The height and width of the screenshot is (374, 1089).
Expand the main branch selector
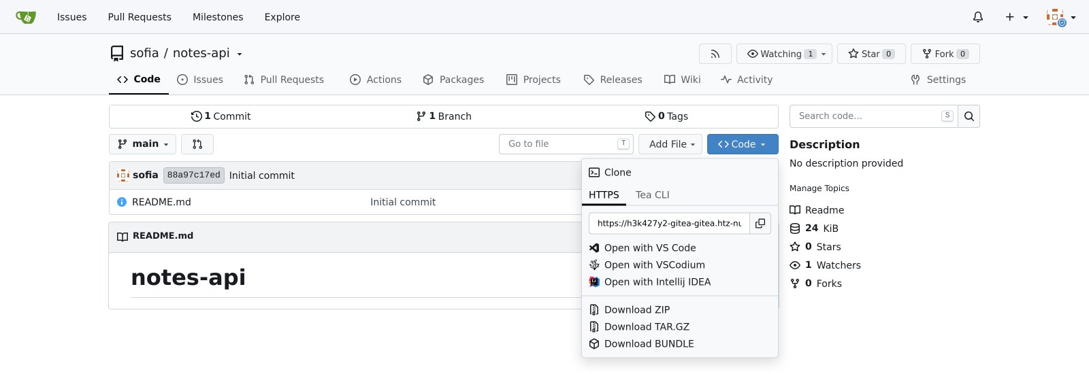click(143, 144)
